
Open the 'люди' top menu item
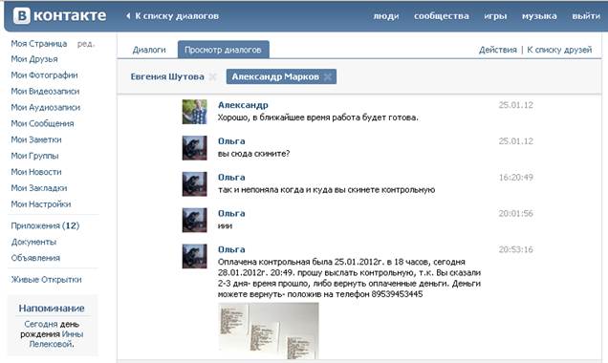pyautogui.click(x=386, y=16)
